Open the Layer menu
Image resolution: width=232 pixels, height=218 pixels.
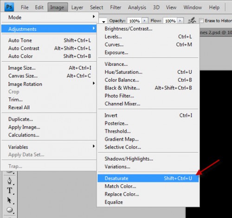point(77,7)
